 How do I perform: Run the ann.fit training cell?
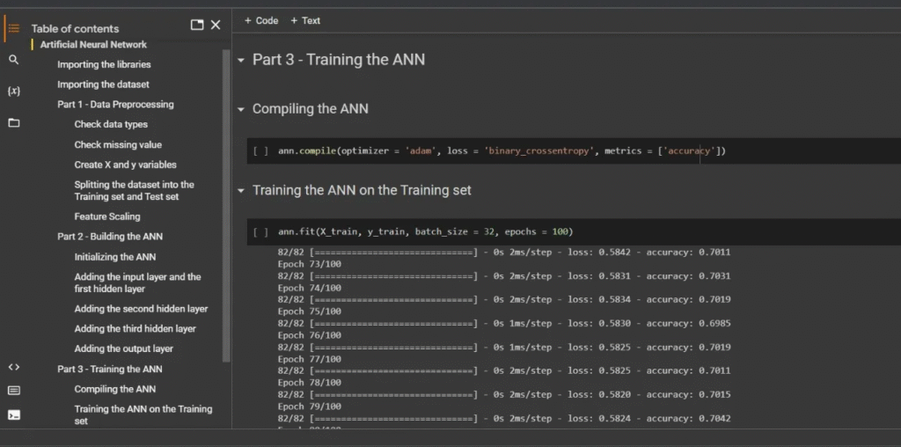click(260, 232)
